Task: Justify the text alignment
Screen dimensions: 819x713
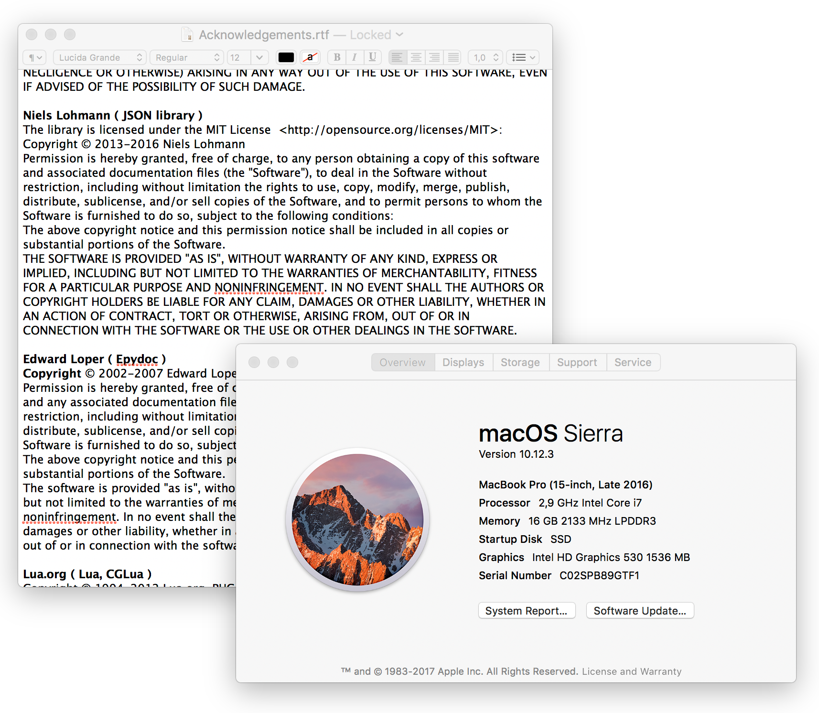Action: [453, 57]
